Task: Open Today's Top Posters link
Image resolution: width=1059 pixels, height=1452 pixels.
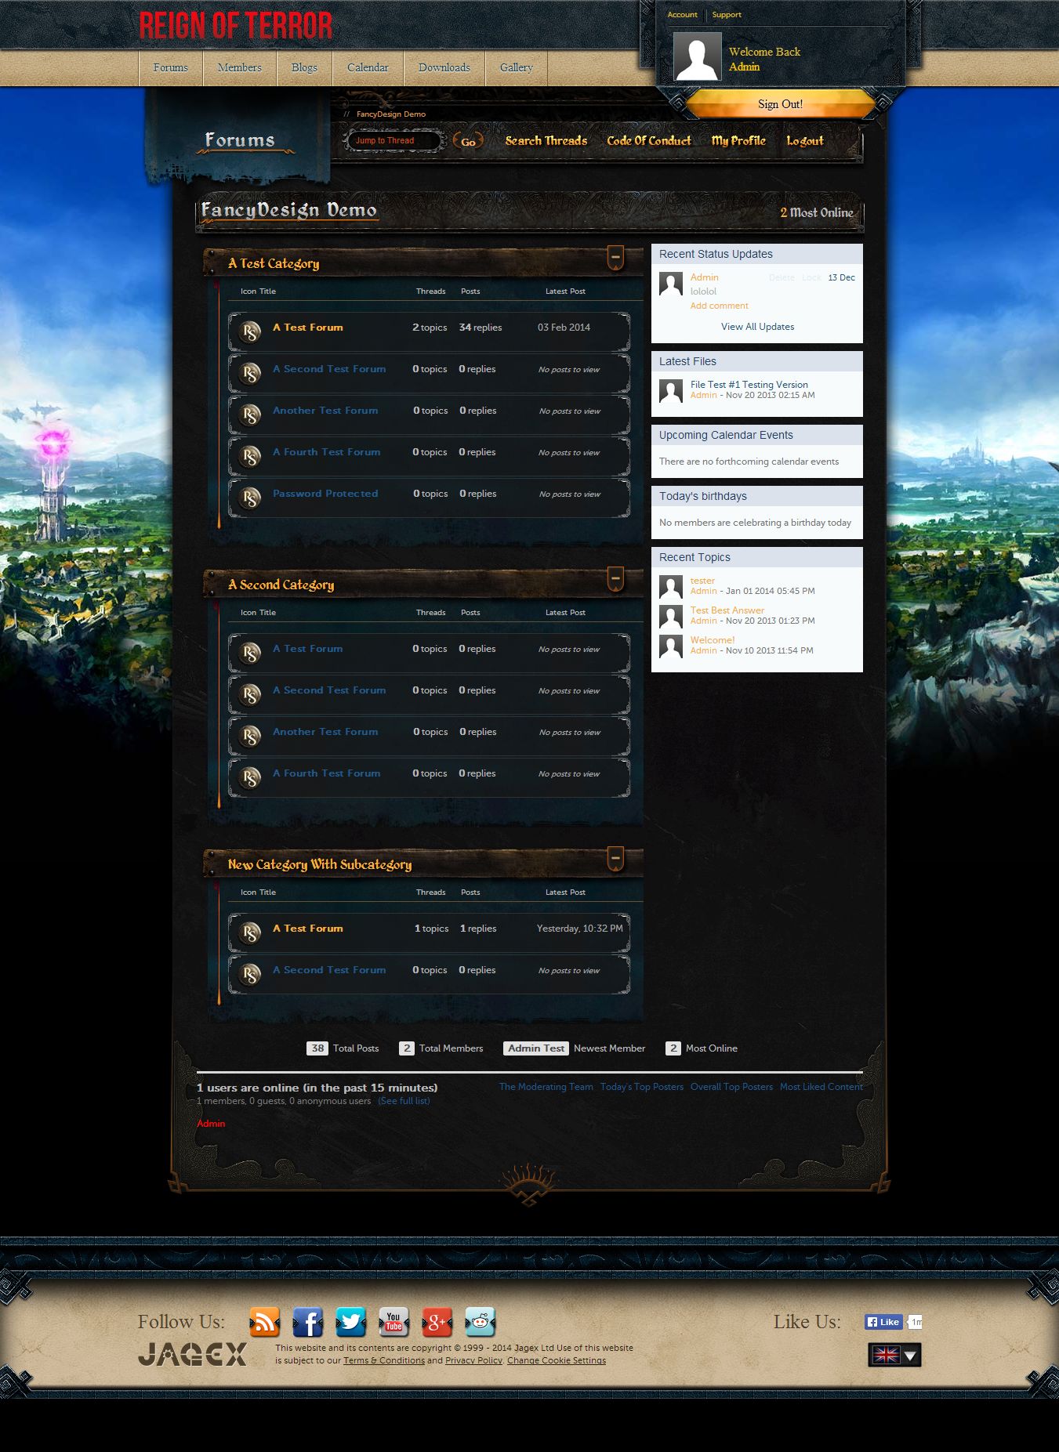Action: point(642,1087)
